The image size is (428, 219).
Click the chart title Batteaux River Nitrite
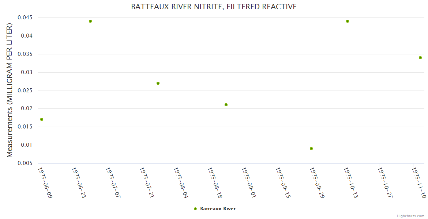(214, 7)
